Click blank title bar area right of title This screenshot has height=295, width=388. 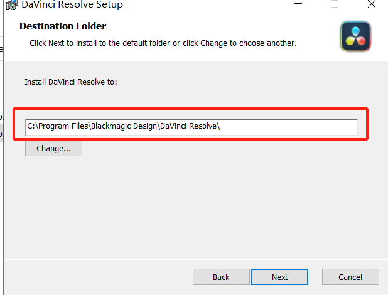point(201,5)
